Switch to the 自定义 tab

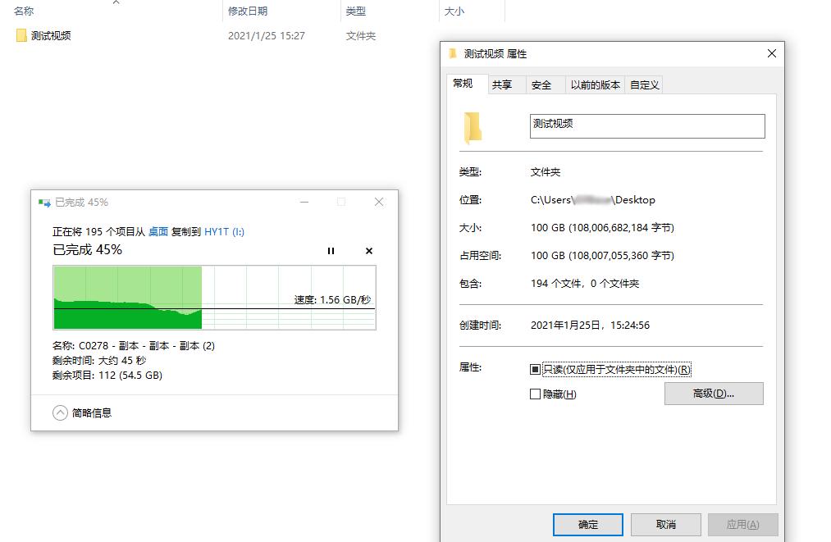pos(645,84)
